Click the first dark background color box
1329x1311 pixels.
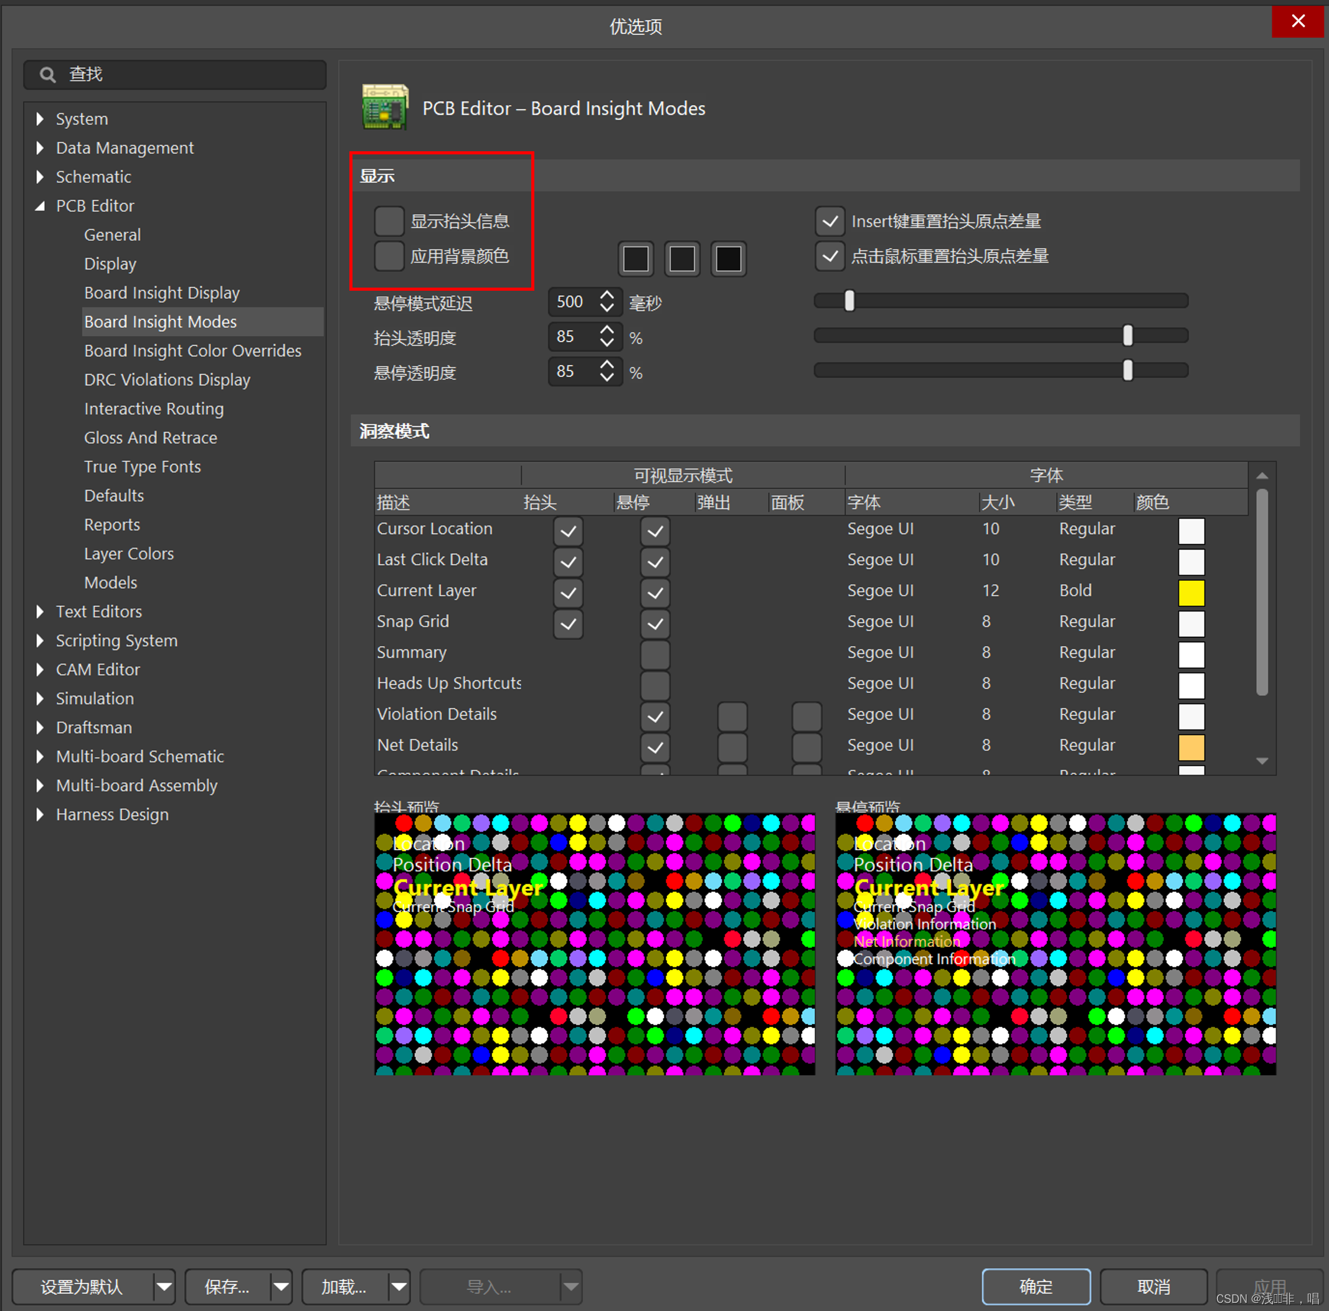[x=635, y=259]
